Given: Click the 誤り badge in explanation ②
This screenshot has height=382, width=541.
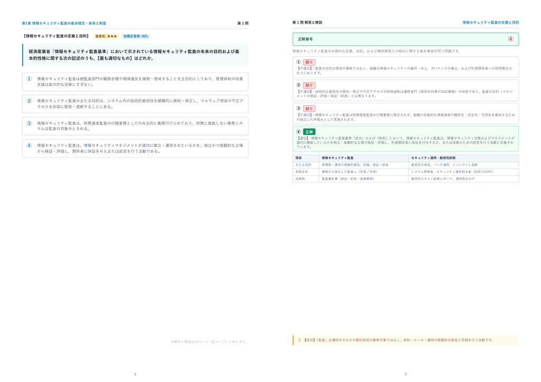Looking at the screenshot, I should 309,85.
